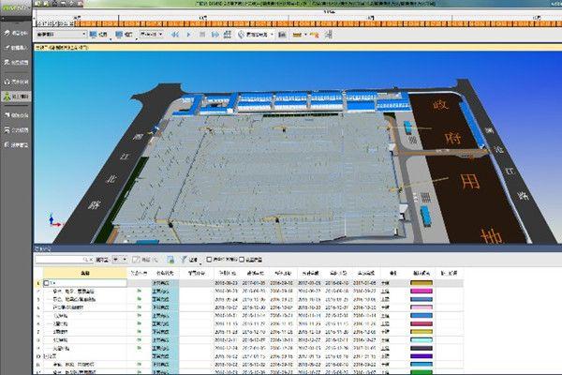Click the name column header in the task table
This screenshot has width=562, height=375.
click(x=84, y=272)
